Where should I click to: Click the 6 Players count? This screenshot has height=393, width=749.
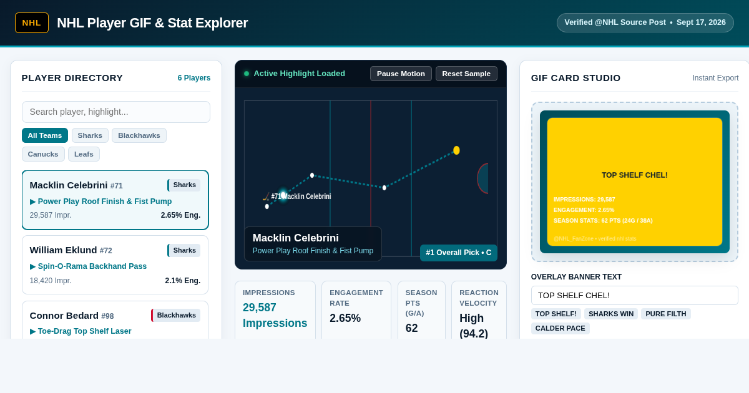point(194,78)
